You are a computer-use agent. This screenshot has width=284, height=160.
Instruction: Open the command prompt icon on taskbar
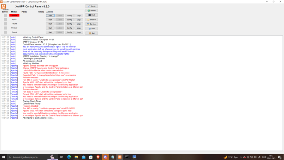(127, 157)
